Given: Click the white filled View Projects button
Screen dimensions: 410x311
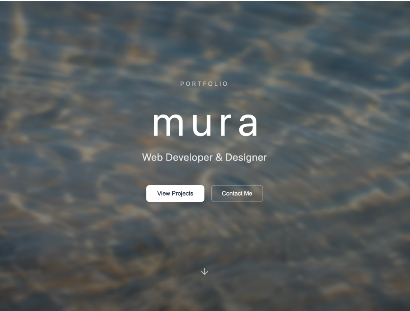Looking at the screenshot, I should pyautogui.click(x=175, y=194).
